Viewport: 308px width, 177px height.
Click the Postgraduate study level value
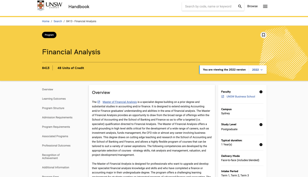tap(229, 129)
